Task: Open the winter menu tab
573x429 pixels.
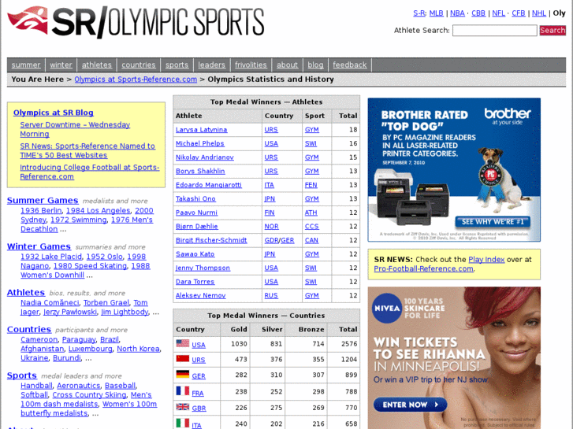Action: tap(61, 65)
